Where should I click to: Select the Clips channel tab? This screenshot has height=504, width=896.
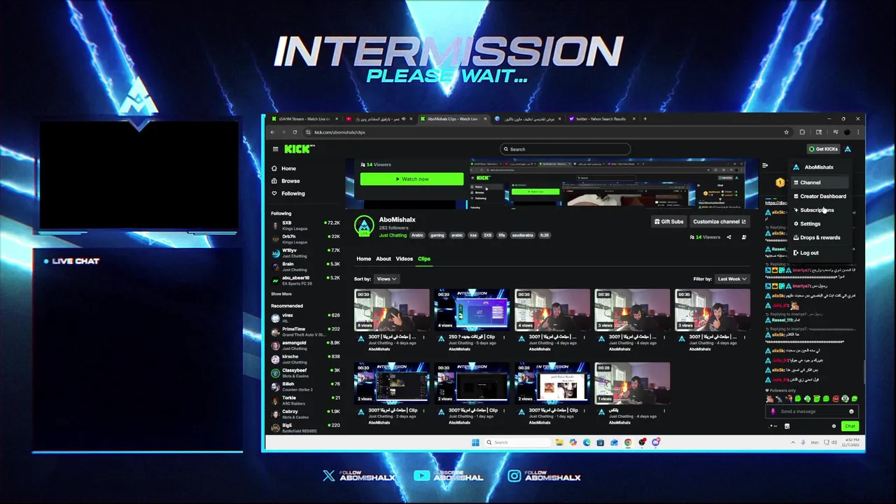tap(424, 259)
